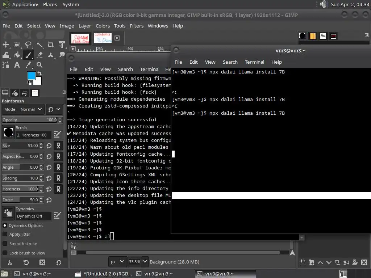371x278 pixels.
Task: Enable Smooth stroke checkbox
Action: (5, 244)
